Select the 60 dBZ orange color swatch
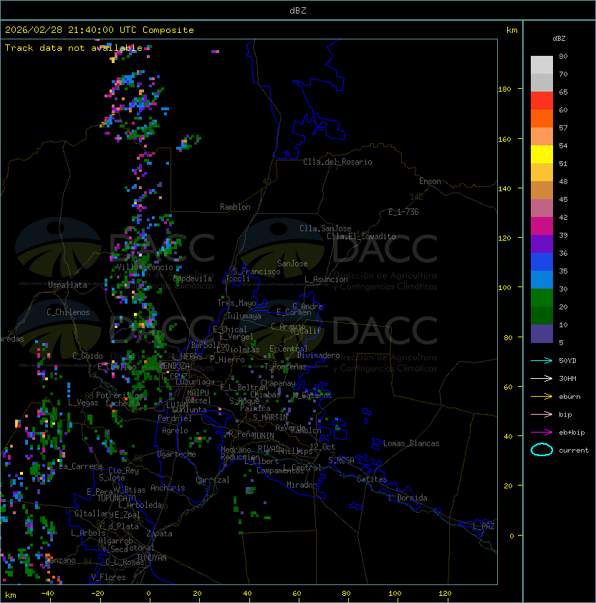The image size is (596, 603). [x=542, y=118]
